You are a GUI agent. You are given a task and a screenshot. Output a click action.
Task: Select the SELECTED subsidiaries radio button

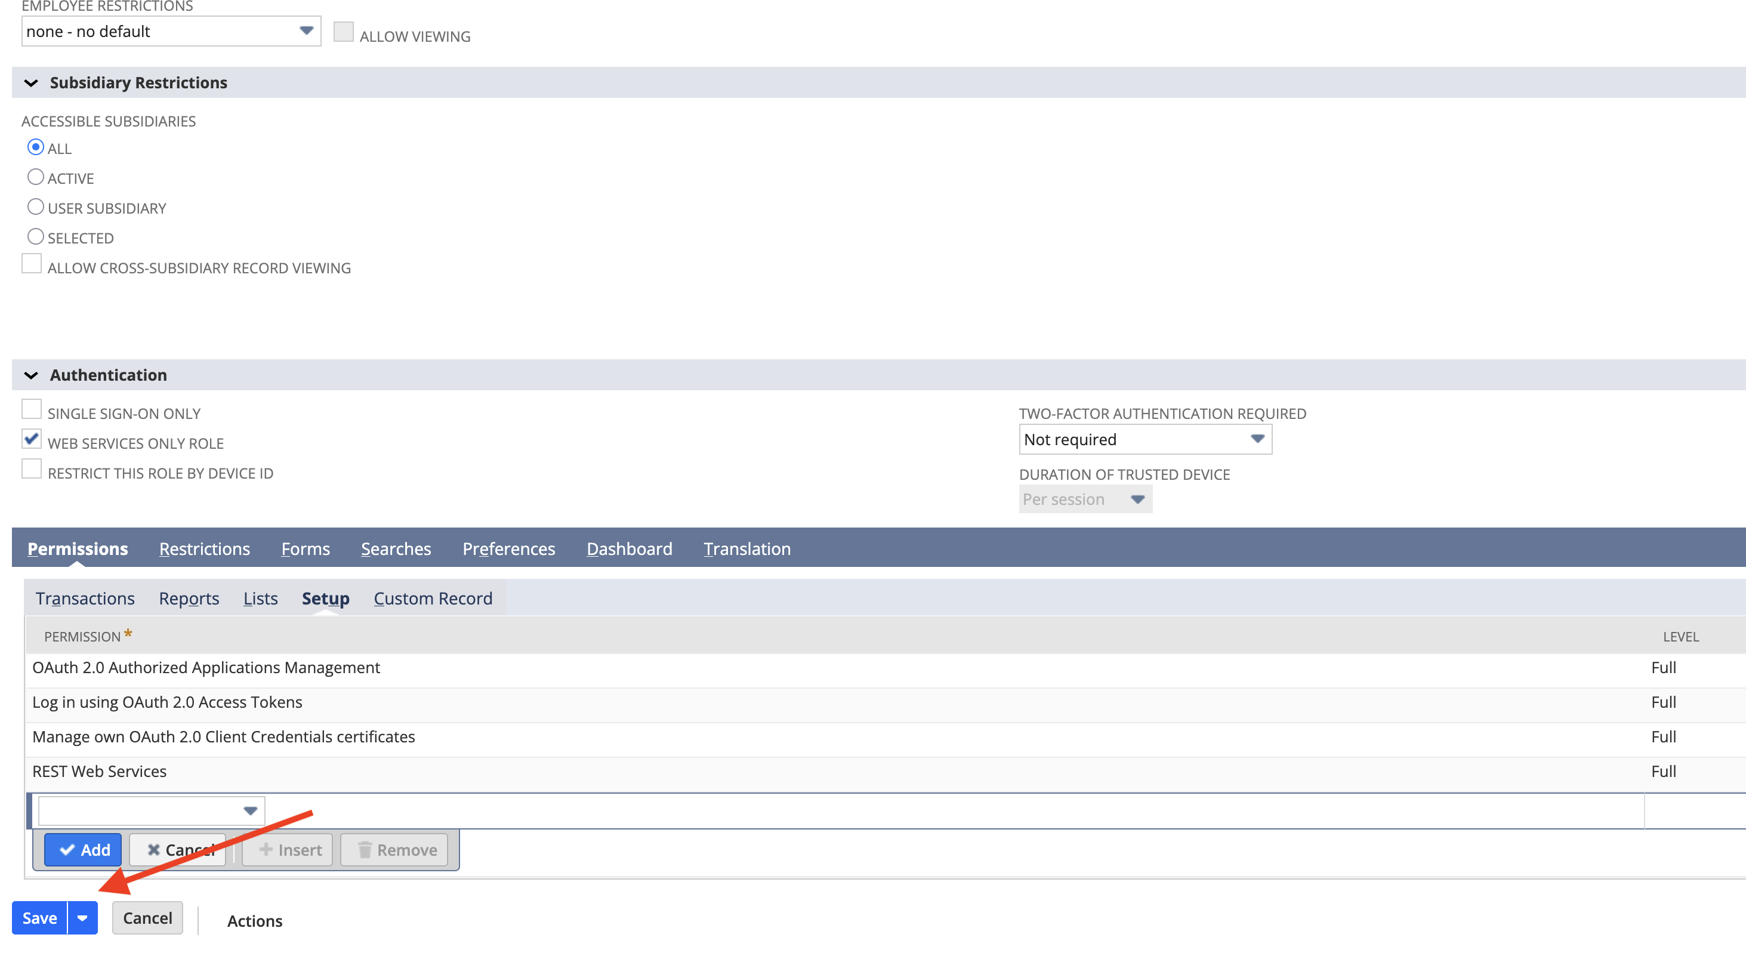coord(36,237)
